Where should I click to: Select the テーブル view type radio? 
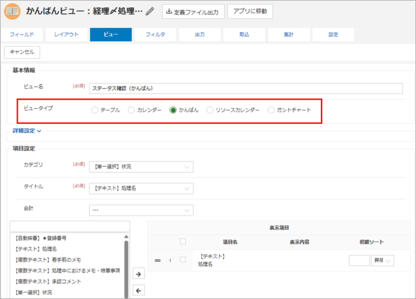[94, 110]
